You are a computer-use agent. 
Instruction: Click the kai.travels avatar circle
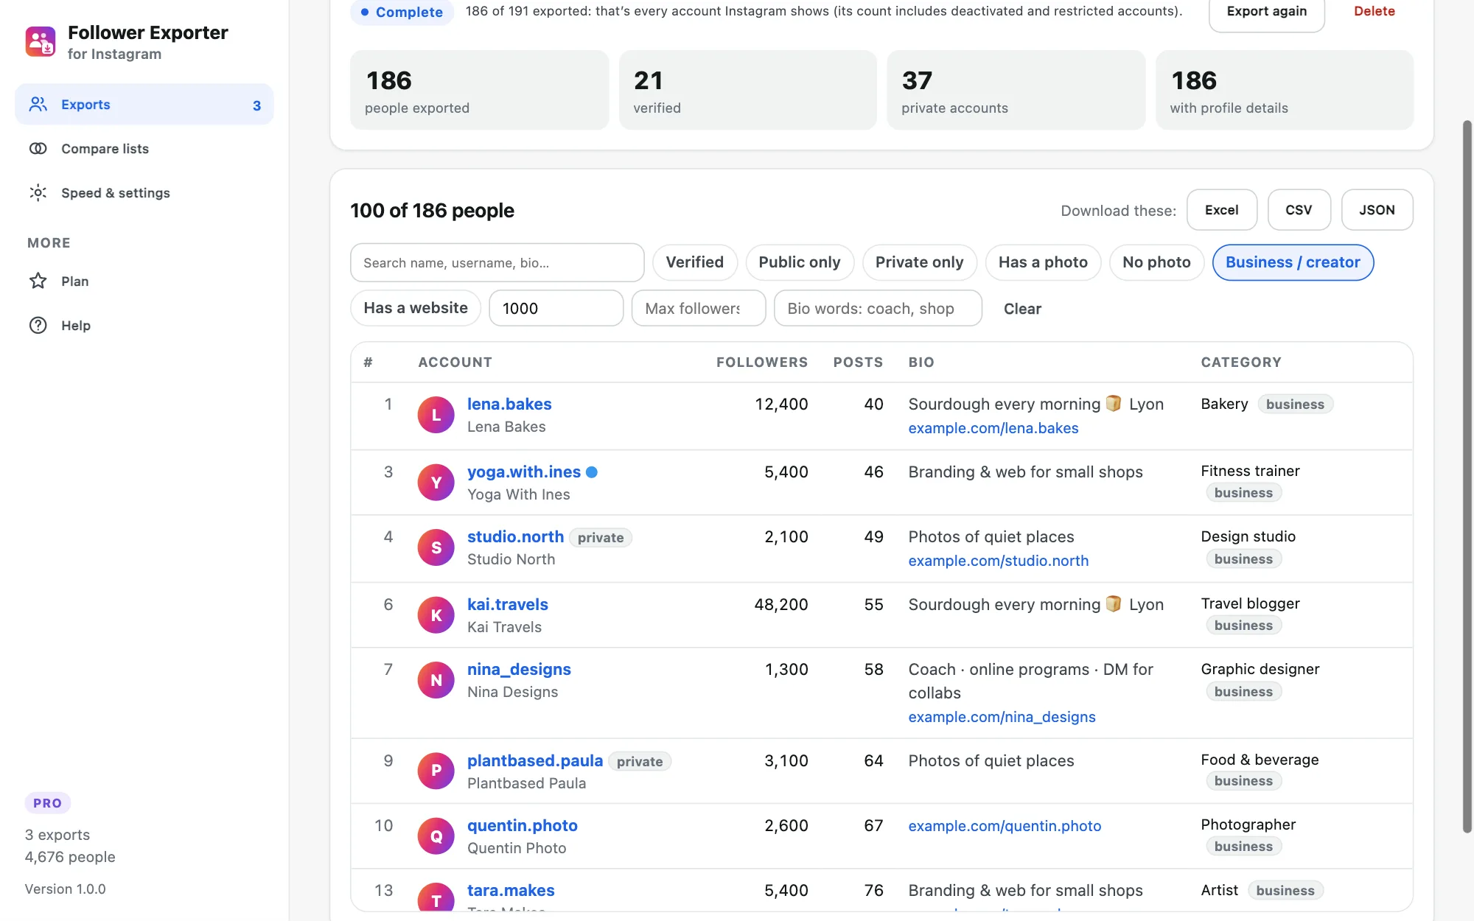point(436,615)
